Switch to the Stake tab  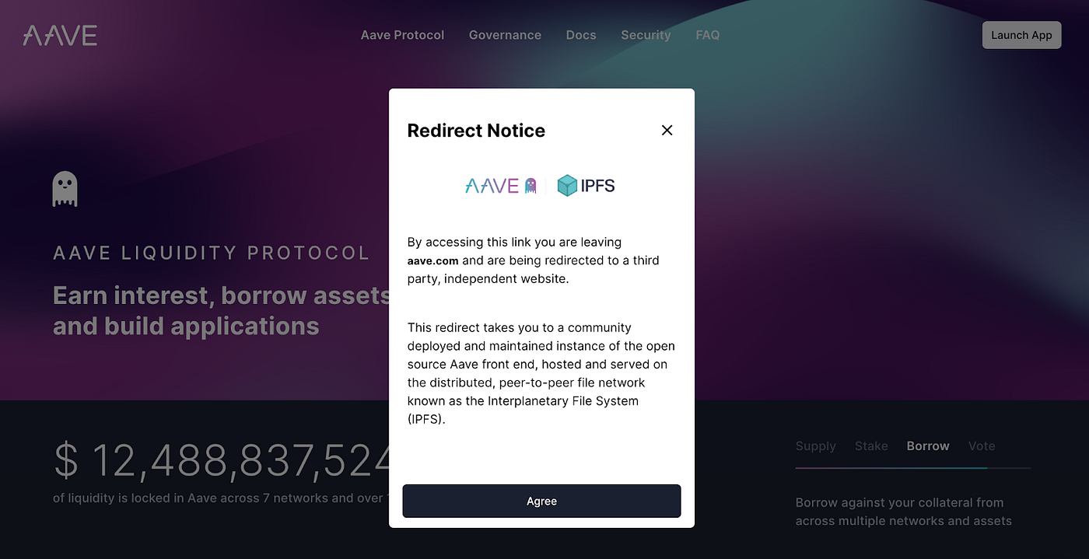coord(871,445)
